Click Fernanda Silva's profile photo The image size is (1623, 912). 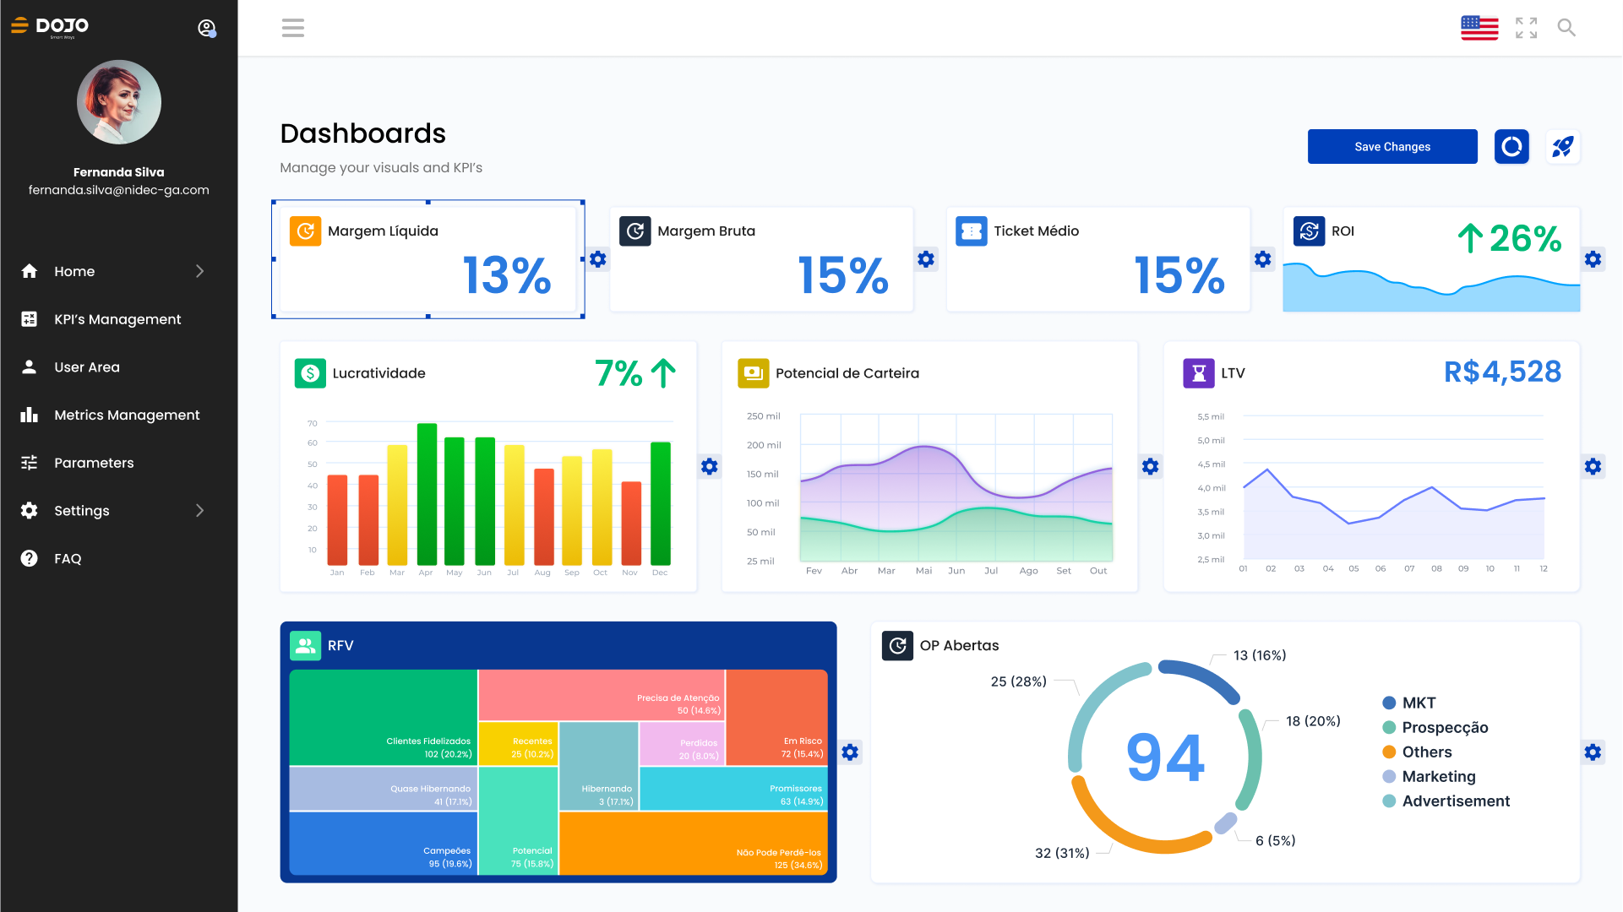[119, 102]
